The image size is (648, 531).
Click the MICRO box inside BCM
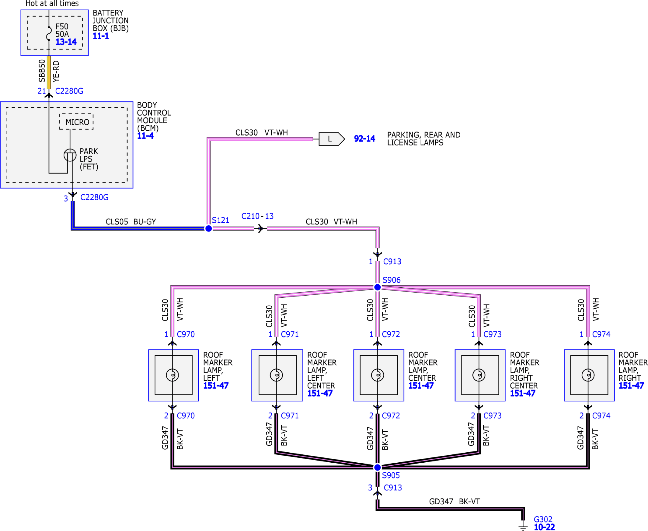coord(77,122)
